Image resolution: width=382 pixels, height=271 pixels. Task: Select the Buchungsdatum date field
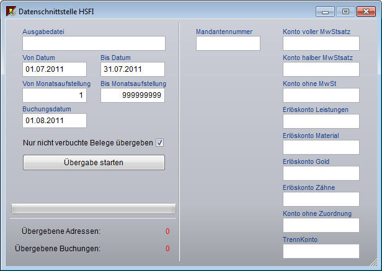(x=55, y=121)
